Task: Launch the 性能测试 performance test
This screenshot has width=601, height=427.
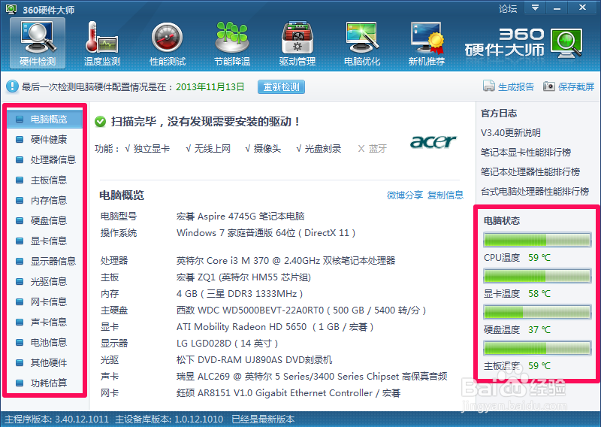Action: click(x=167, y=43)
